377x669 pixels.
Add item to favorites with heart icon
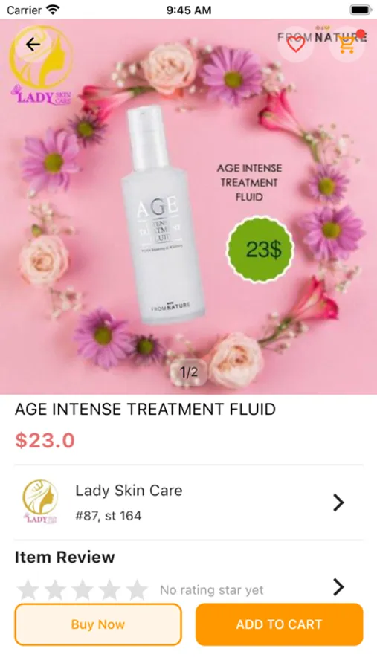295,45
